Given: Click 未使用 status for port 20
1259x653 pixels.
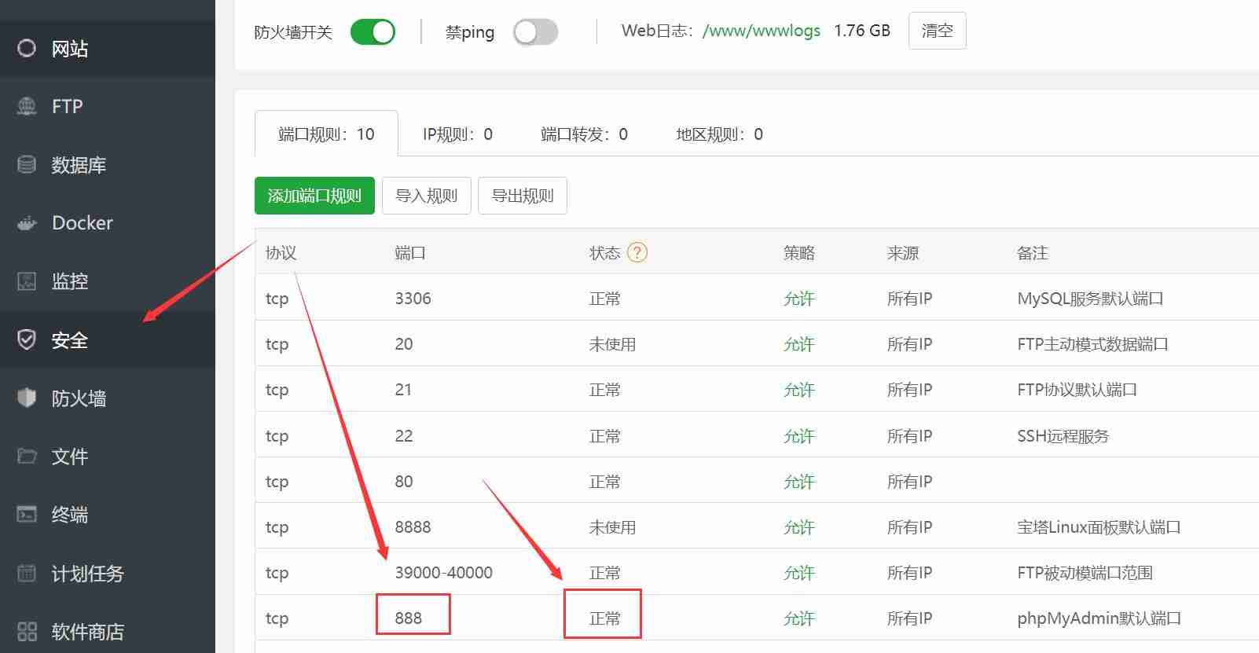Looking at the screenshot, I should pos(612,344).
